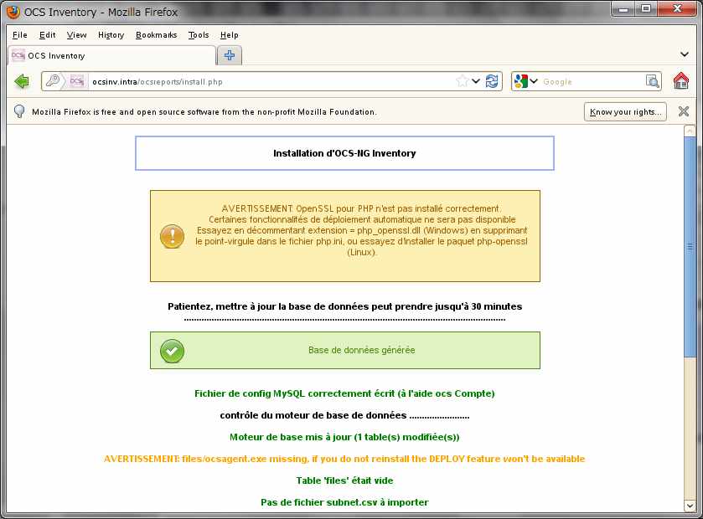Open the search engine dropdown arrow

tap(534, 81)
